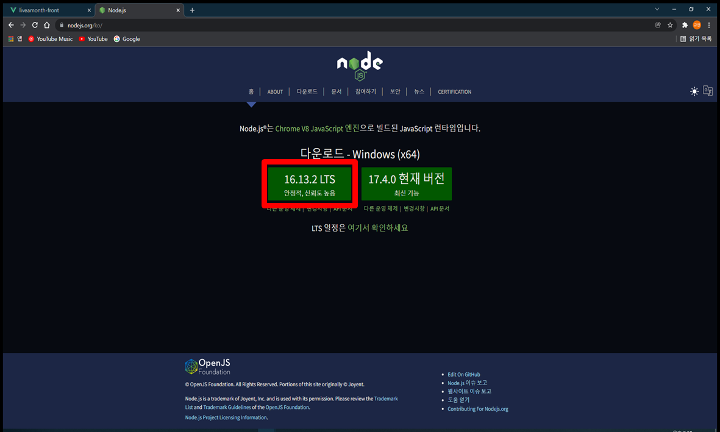Screen dimensions: 720x432
Task: Click the Node.js logo
Action: 360,66
